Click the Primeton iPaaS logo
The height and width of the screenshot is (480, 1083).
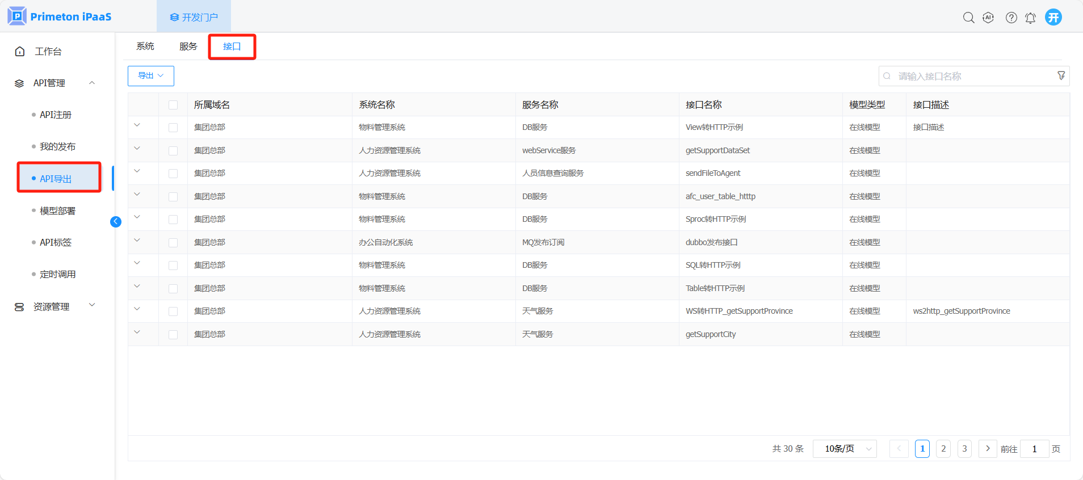coord(60,16)
